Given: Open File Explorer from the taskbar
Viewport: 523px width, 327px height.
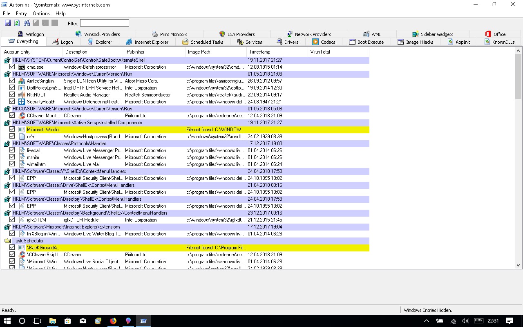Looking at the screenshot, I should coord(53,321).
